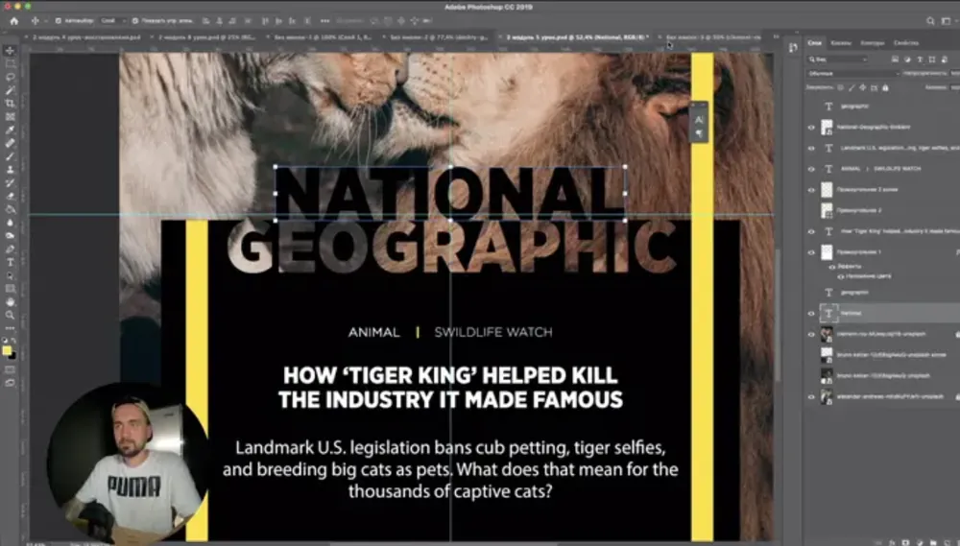Screen dimensions: 960x546
Task: Click the background color swatch
Action: pos(12,356)
